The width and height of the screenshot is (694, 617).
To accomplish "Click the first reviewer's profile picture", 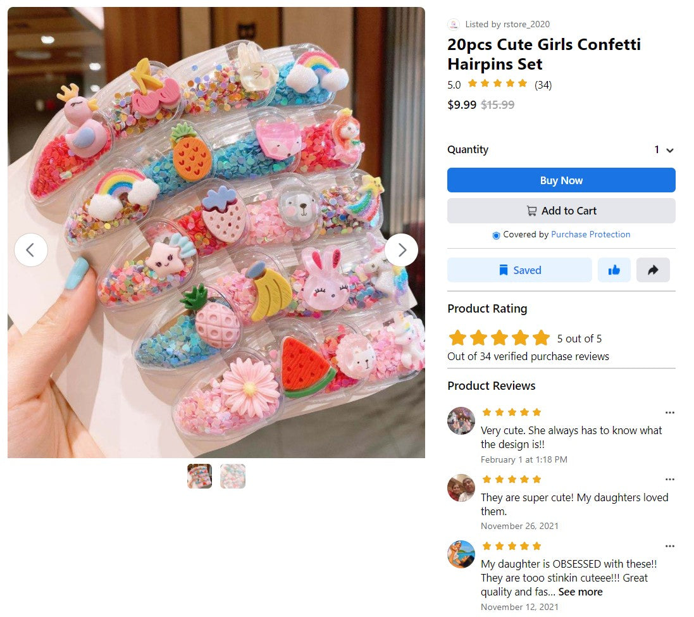I will click(x=461, y=421).
